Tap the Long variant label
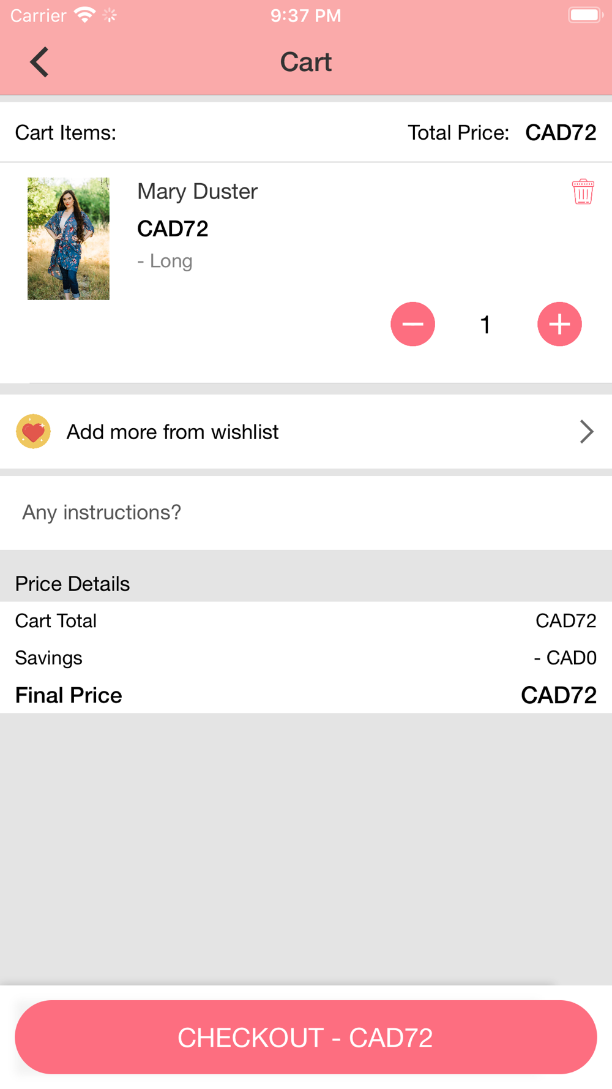The height and width of the screenshot is (1089, 612). pyautogui.click(x=165, y=261)
